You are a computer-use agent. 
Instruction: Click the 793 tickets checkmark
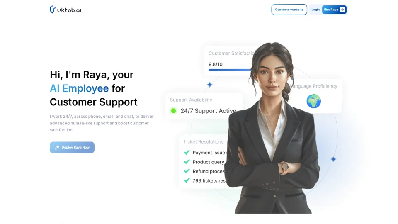click(x=187, y=180)
